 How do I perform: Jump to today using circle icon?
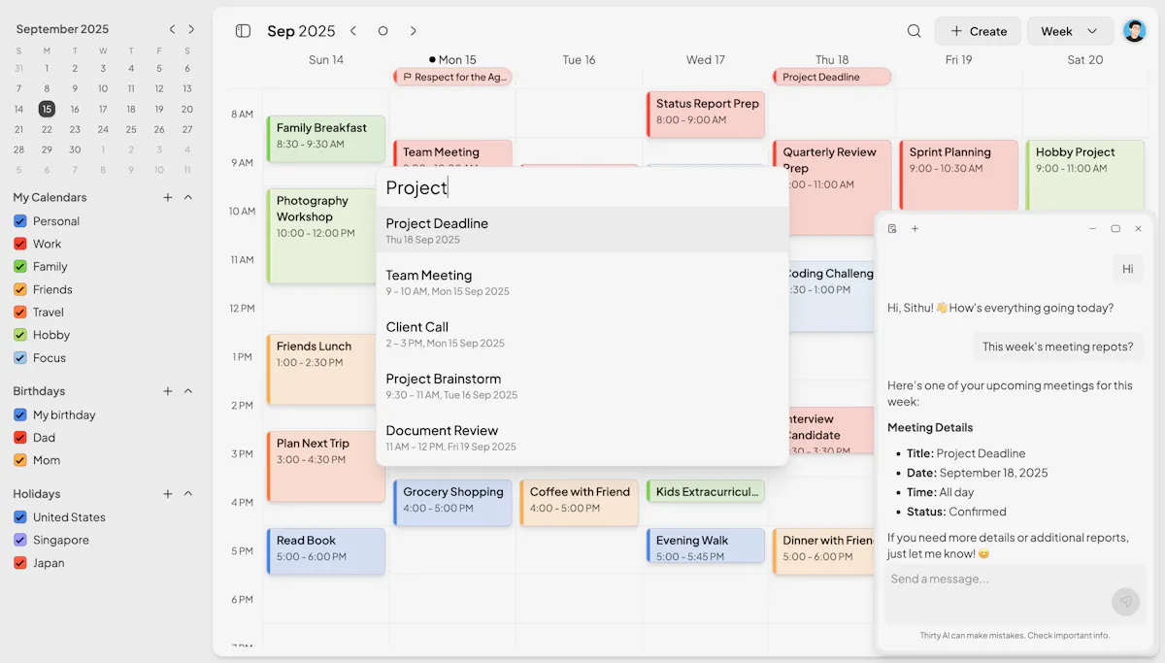tap(383, 31)
